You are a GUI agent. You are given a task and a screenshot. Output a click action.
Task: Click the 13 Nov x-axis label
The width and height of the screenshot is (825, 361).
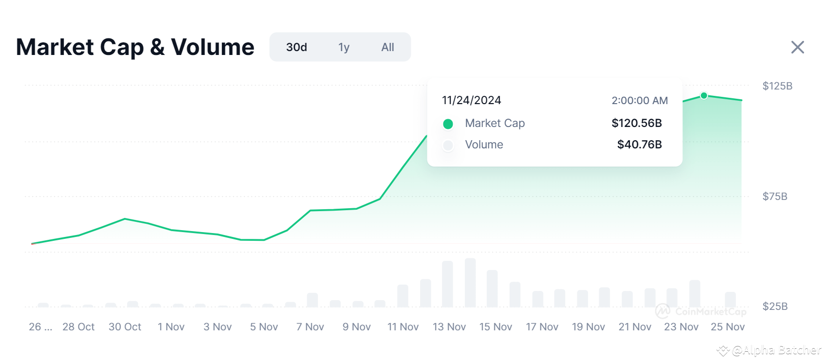click(x=449, y=327)
